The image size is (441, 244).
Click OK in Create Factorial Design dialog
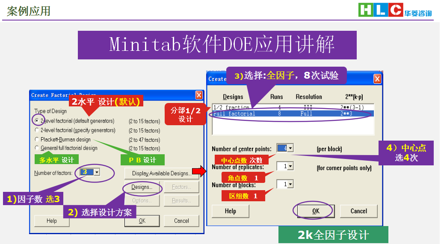click(142, 221)
